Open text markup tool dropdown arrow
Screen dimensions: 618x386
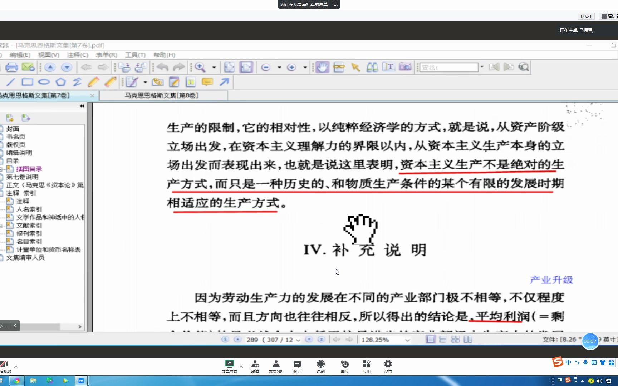pos(145,82)
